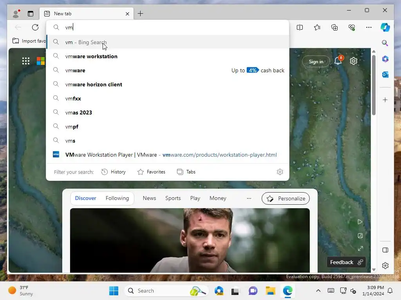Open File Explorer from taskbar

[270, 291]
